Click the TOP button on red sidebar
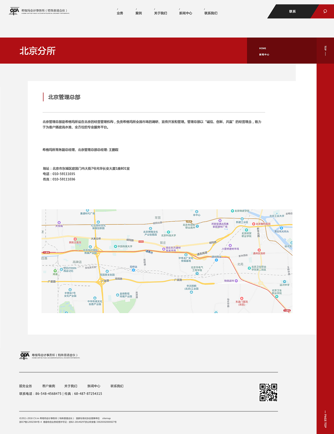The image size is (334, 434). pos(325,51)
